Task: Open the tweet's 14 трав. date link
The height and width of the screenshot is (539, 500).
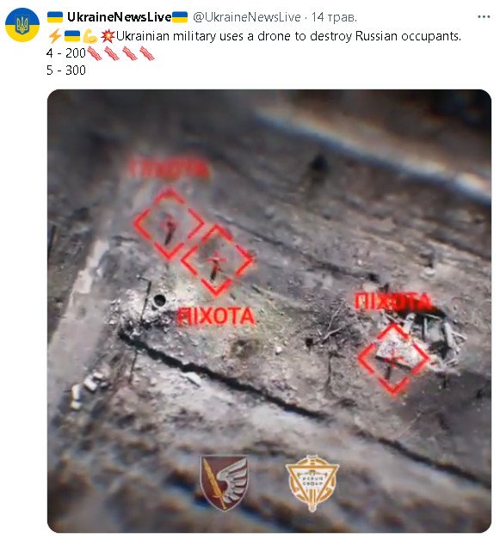Action: click(x=334, y=17)
